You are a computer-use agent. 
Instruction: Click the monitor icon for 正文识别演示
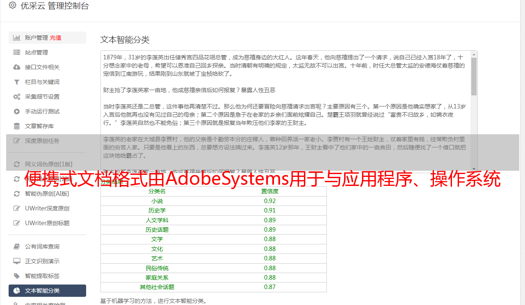tap(16, 261)
